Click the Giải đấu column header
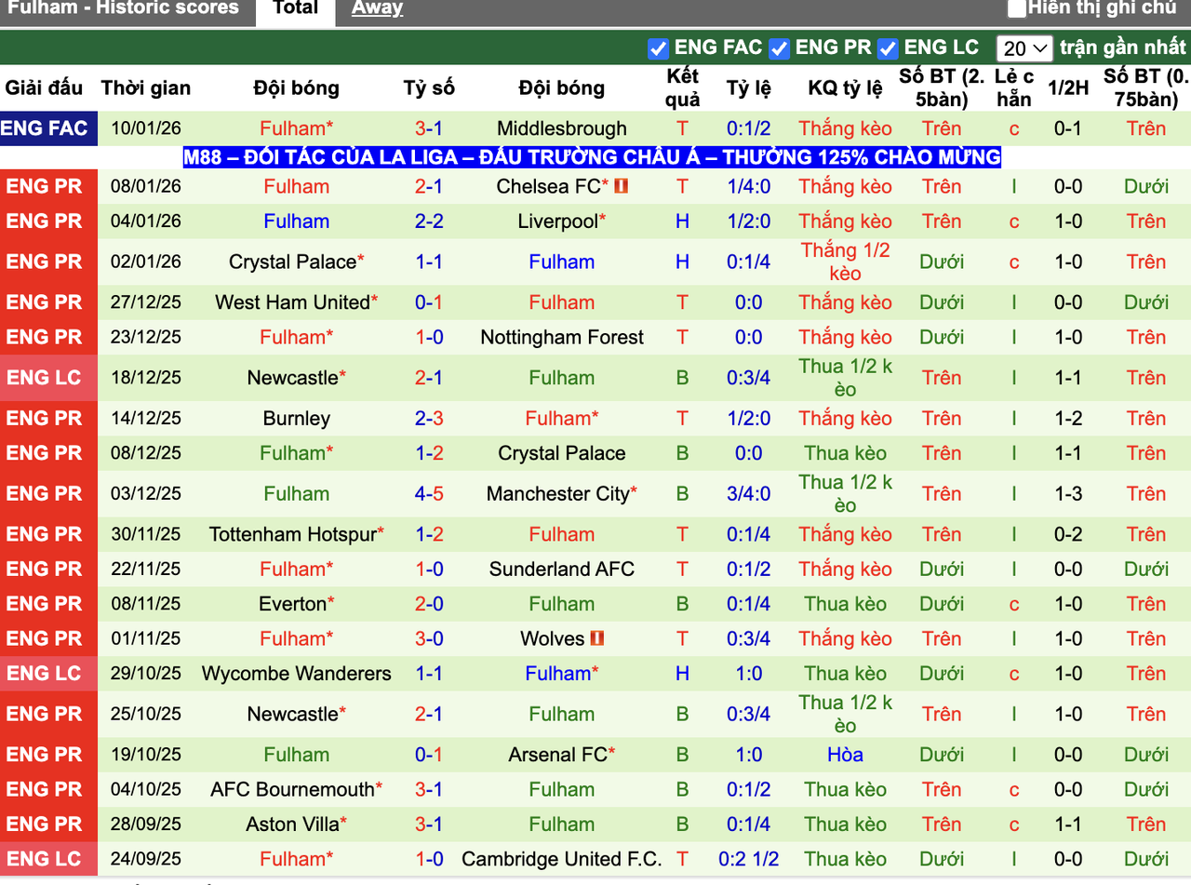The image size is (1191, 885). click(x=44, y=88)
